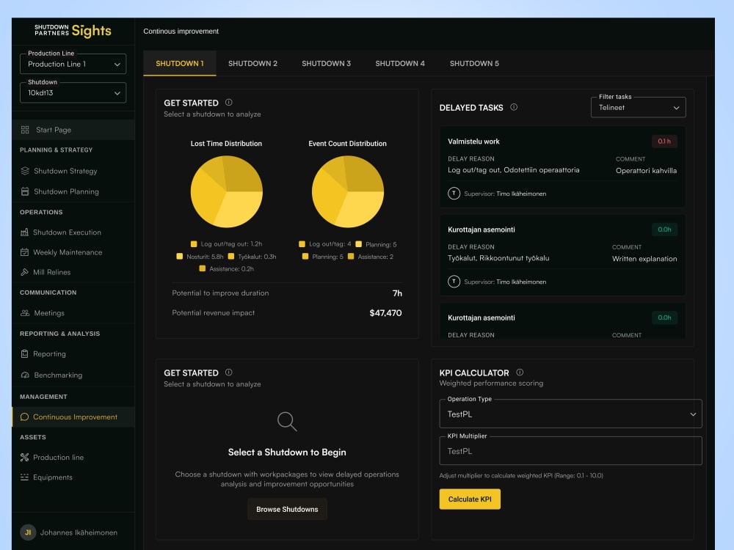Click Johannes Ikäheimonen user name
The image size is (734, 550).
pyautogui.click(x=79, y=532)
